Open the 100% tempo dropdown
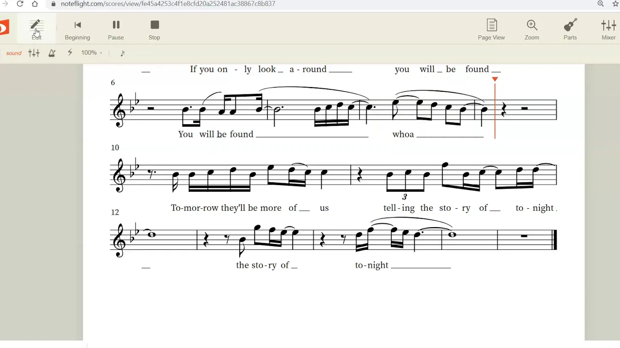The image size is (620, 348). point(92,53)
